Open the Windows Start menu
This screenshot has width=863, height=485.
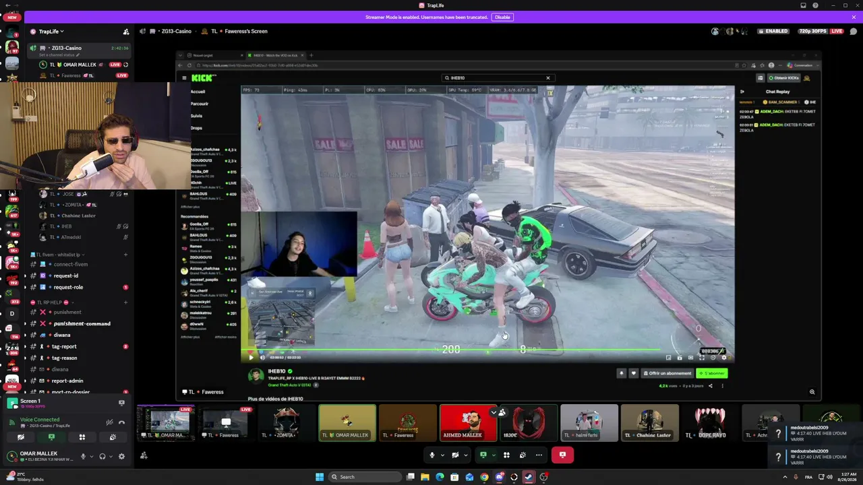(x=320, y=477)
